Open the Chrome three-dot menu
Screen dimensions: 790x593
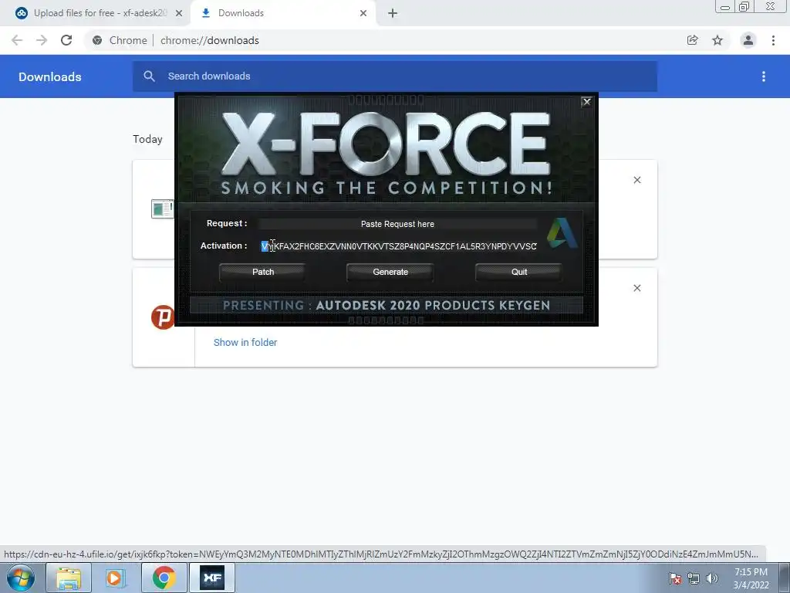coord(773,40)
